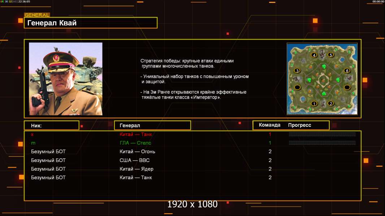Click start position 4 marker

coord(314,55)
